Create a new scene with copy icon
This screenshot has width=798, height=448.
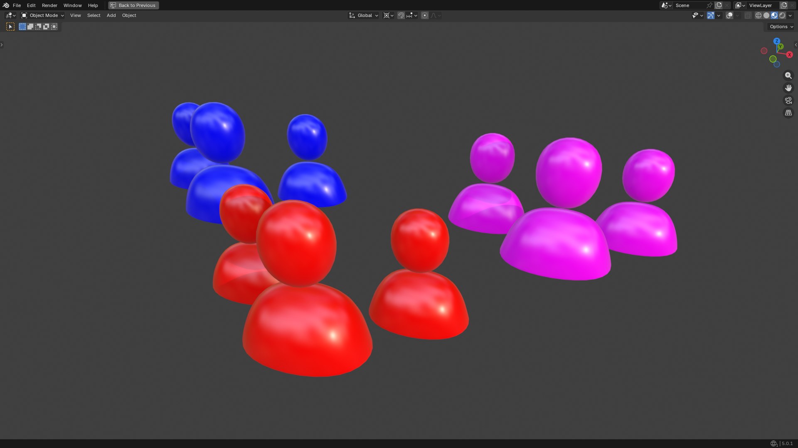pos(719,5)
